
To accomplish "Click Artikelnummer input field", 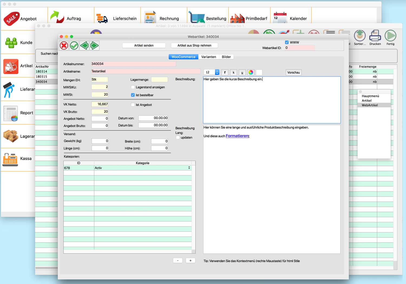I will pos(133,64).
